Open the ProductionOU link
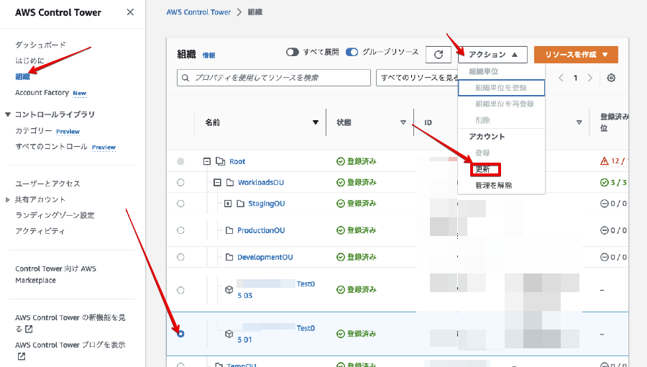 tap(261, 230)
